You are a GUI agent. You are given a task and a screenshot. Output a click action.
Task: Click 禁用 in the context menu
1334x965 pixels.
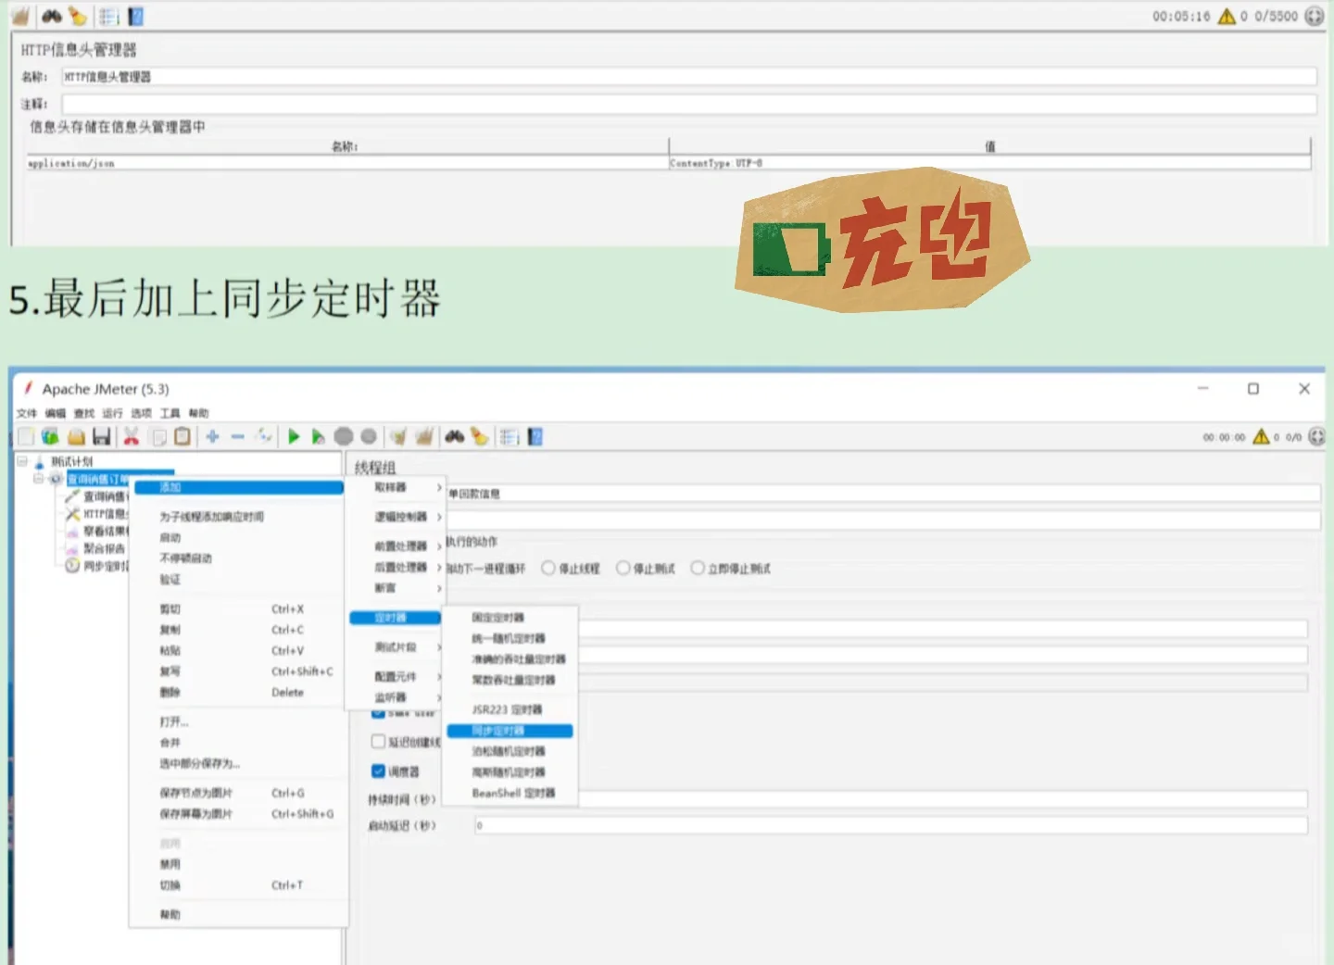(x=239, y=865)
